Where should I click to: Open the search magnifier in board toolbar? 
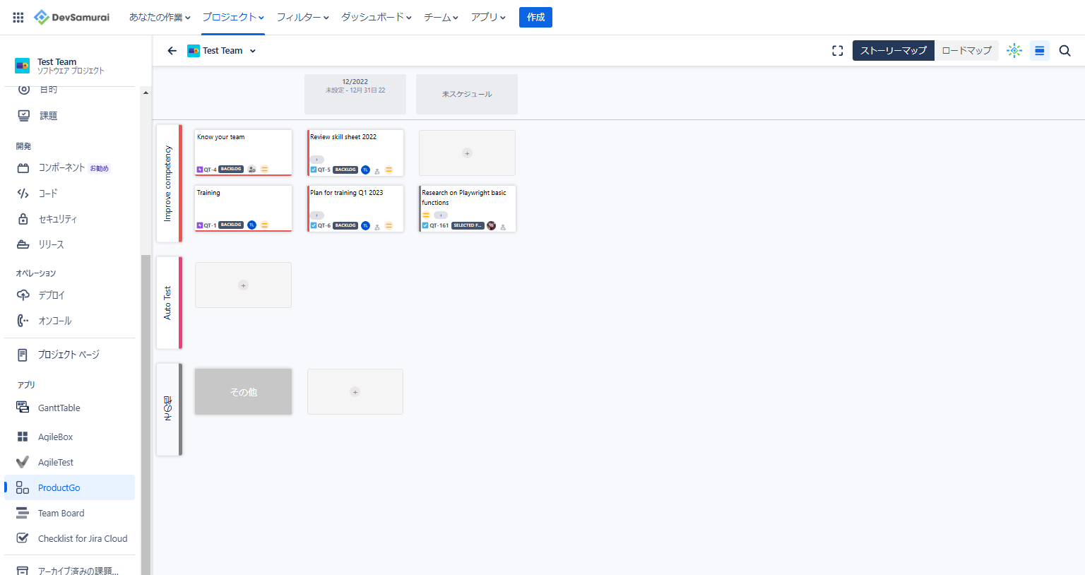pos(1065,51)
